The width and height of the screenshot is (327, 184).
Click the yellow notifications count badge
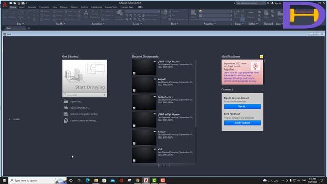[261, 57]
